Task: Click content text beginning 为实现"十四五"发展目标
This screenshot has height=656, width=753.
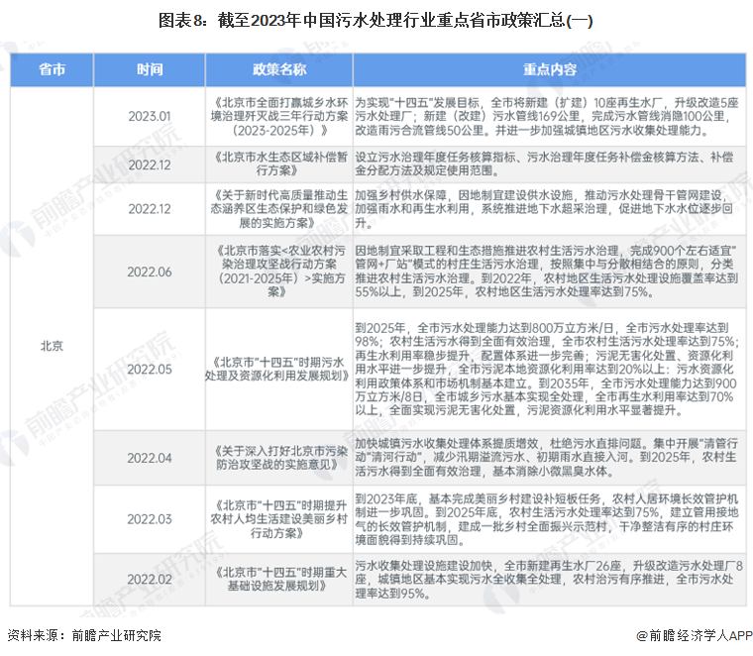Action: [x=550, y=117]
